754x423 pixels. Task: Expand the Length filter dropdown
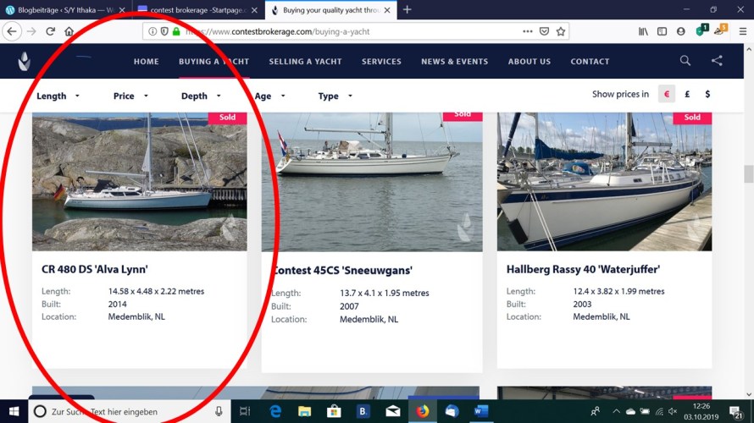58,96
